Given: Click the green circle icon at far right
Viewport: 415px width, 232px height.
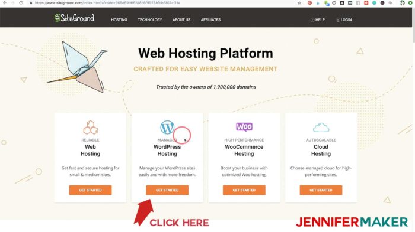Looking at the screenshot, I should tap(410, 3).
